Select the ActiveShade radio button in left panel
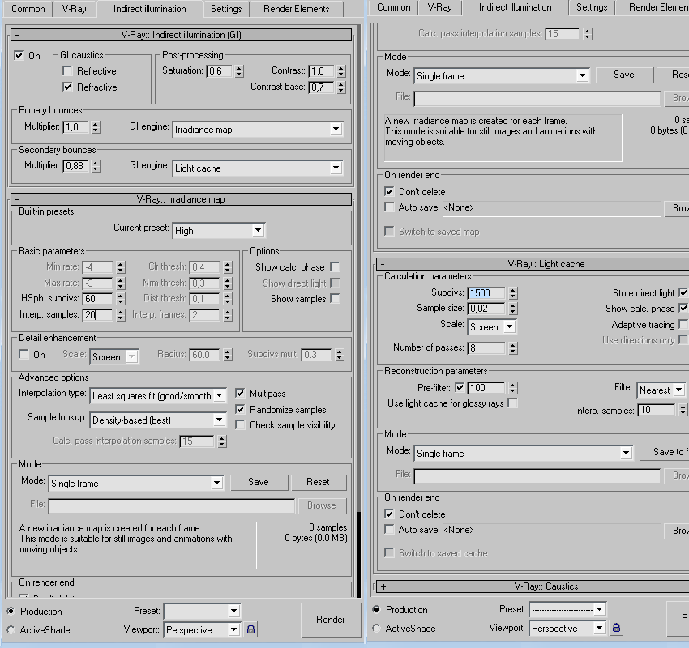689x648 pixels. [11, 629]
